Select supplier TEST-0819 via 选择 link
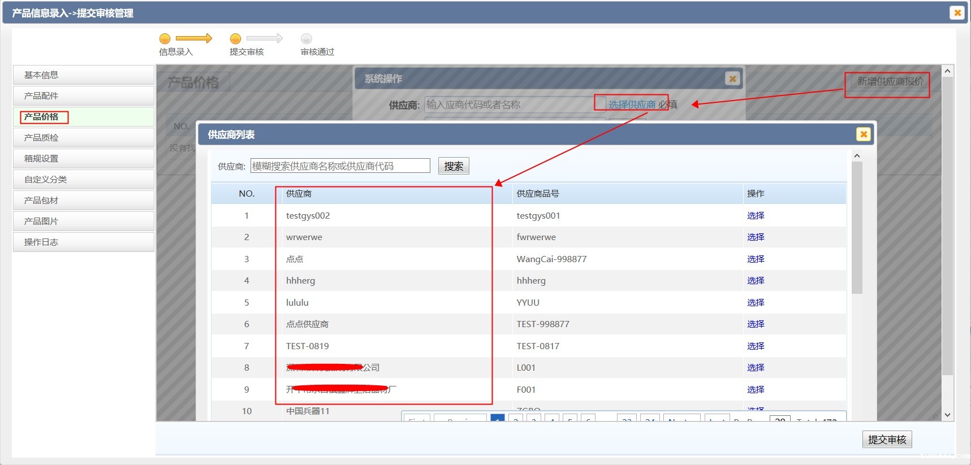The height and width of the screenshot is (465, 971). pyautogui.click(x=755, y=346)
